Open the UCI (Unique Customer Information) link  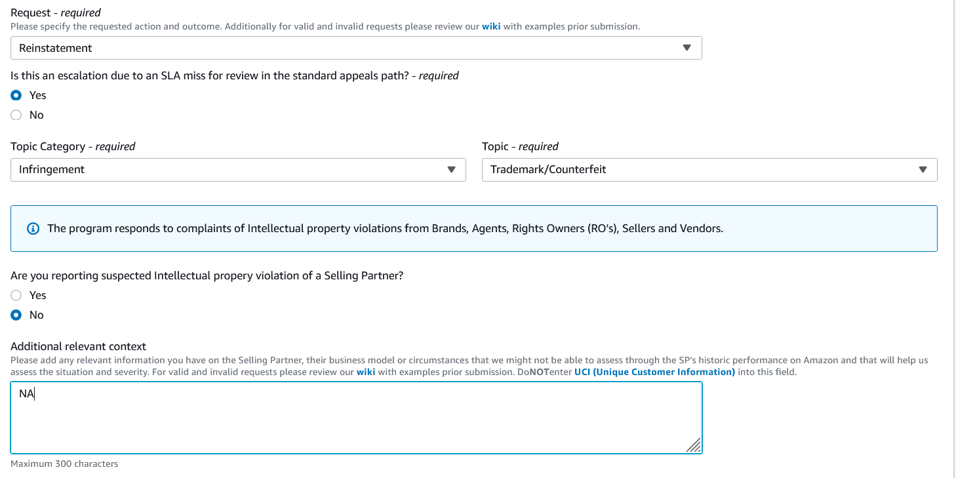coord(654,372)
